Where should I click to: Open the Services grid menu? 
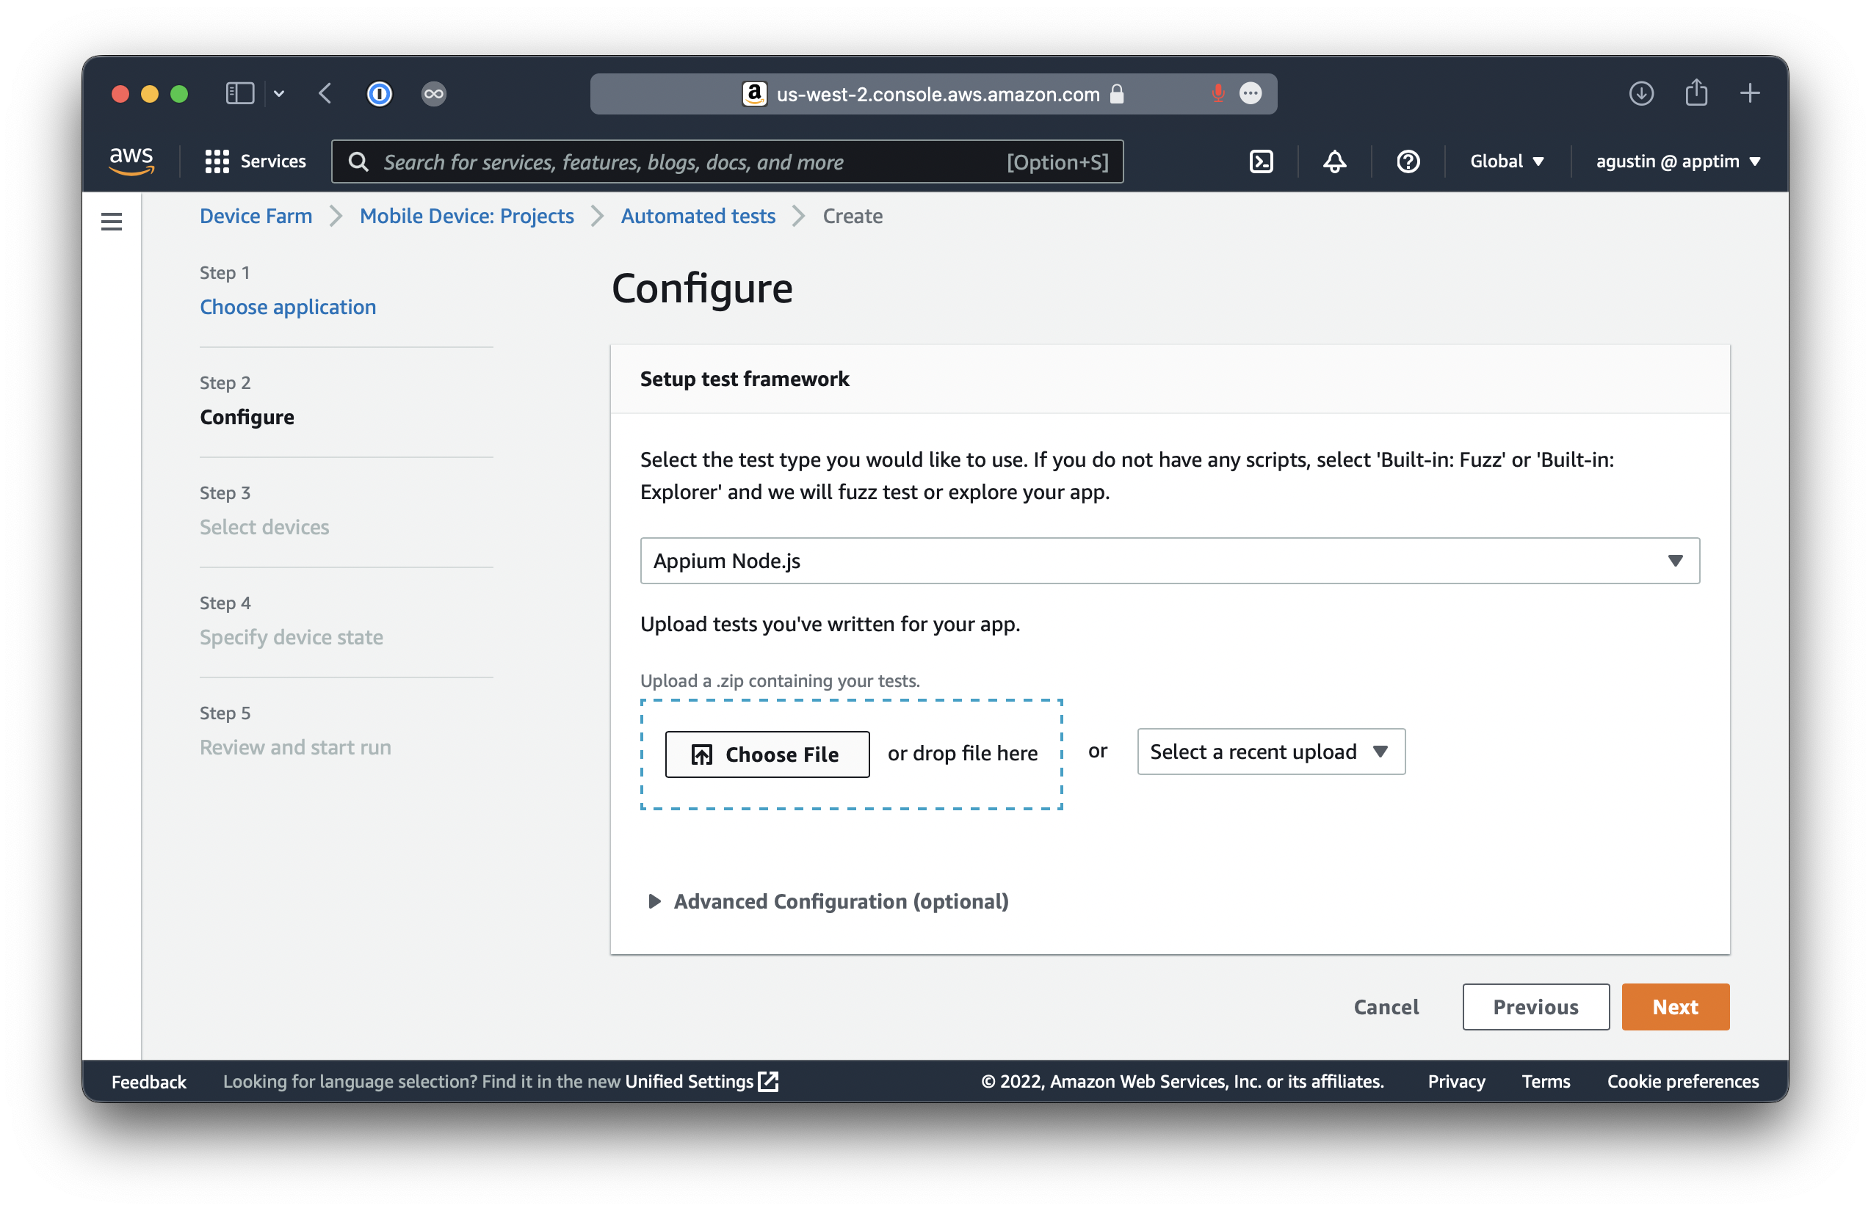pyautogui.click(x=256, y=162)
